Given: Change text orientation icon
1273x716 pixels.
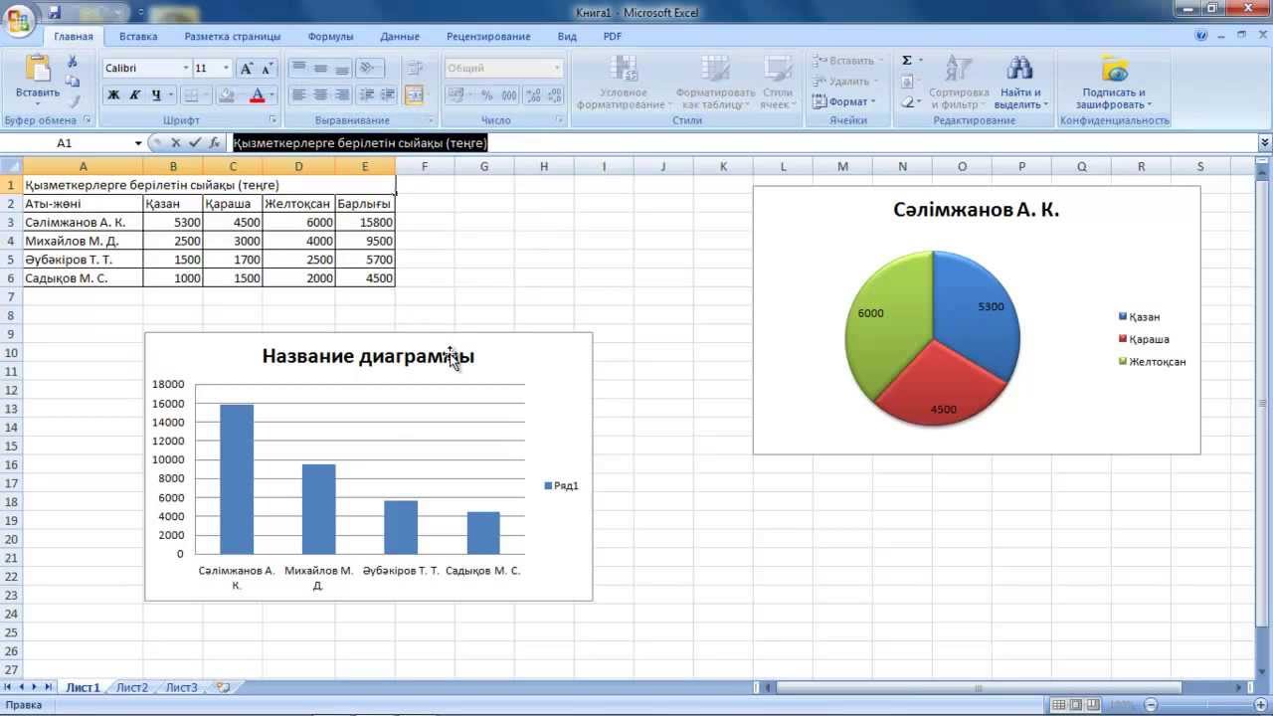Looking at the screenshot, I should [x=369, y=69].
